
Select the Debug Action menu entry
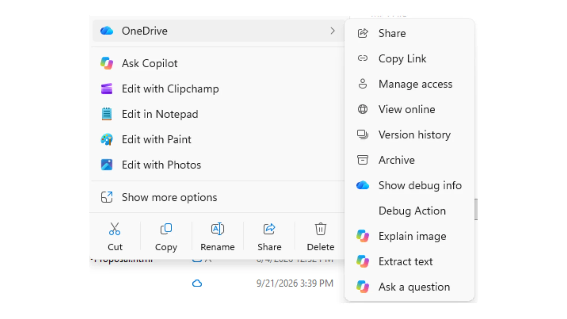(x=409, y=211)
